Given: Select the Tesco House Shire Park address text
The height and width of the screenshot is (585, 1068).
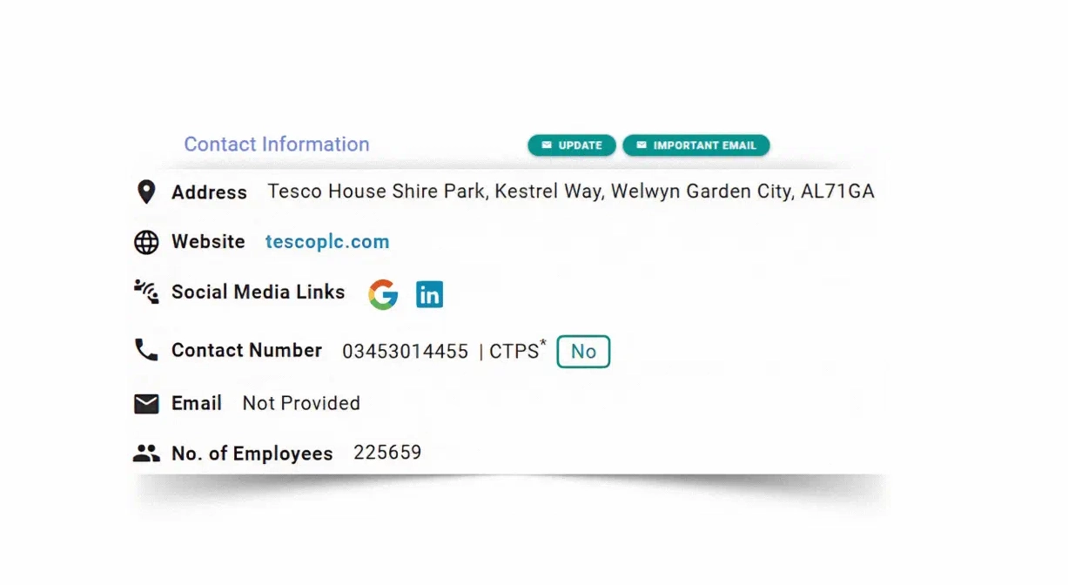Looking at the screenshot, I should [x=571, y=192].
